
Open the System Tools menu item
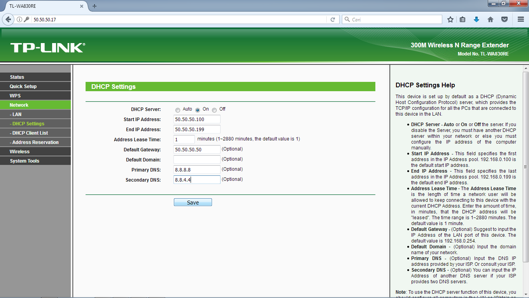coord(35,161)
